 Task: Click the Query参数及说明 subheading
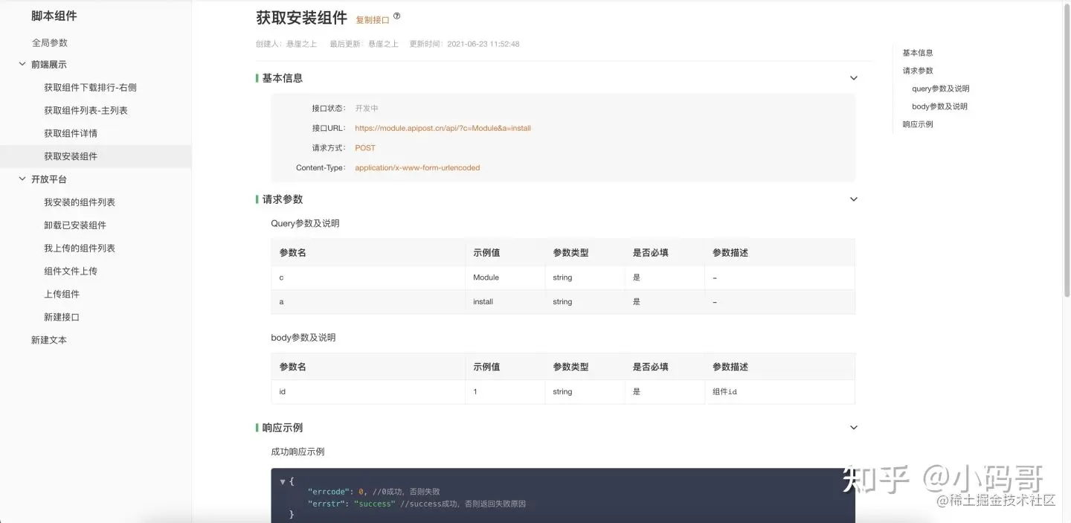click(x=305, y=223)
